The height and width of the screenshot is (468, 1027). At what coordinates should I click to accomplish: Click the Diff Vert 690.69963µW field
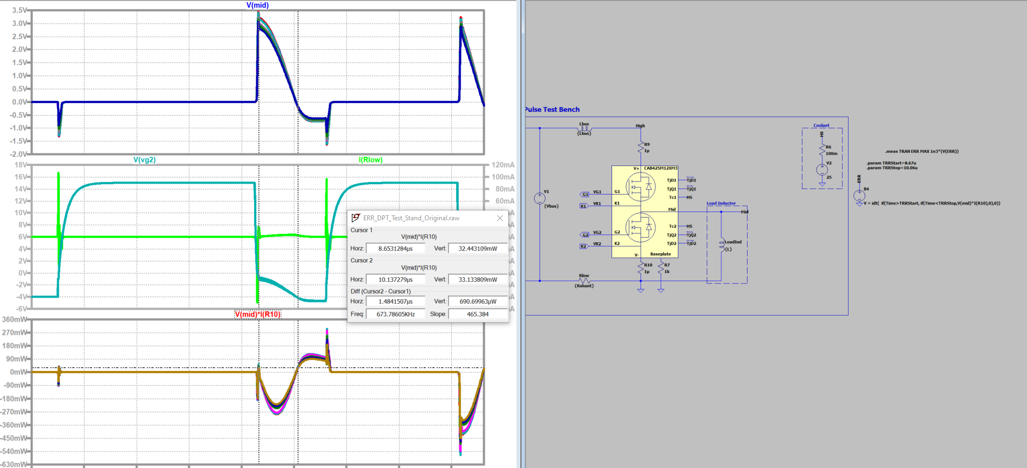click(478, 301)
